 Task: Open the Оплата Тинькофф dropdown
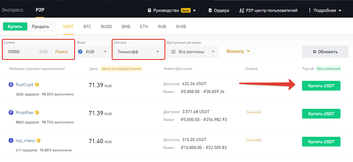coord(138,52)
